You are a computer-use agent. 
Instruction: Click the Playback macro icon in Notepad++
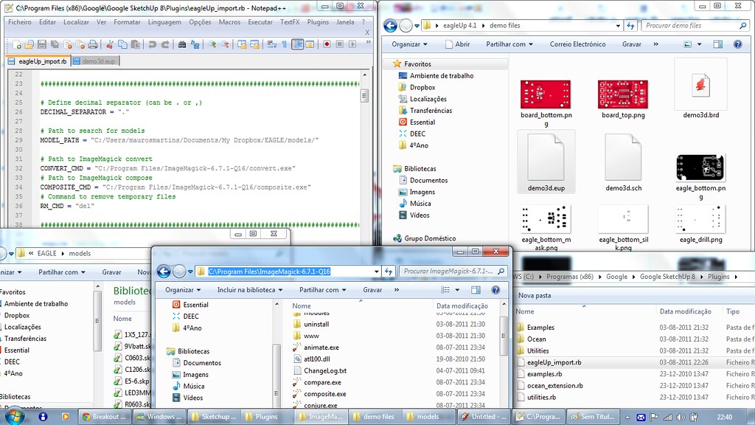352,44
